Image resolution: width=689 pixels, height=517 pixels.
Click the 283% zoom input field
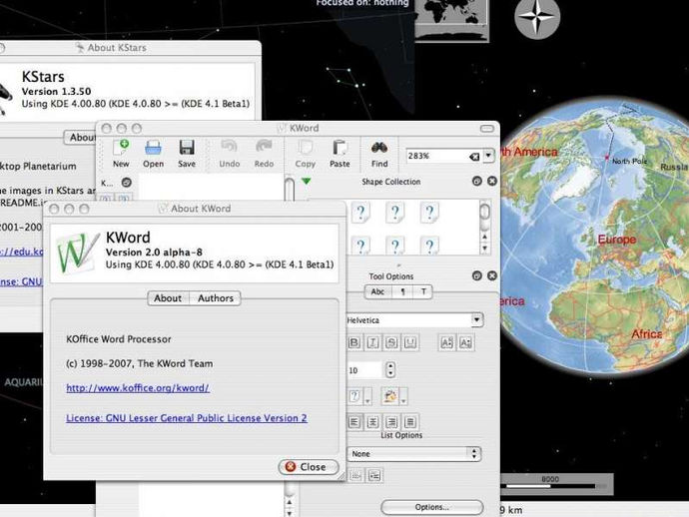pos(437,156)
